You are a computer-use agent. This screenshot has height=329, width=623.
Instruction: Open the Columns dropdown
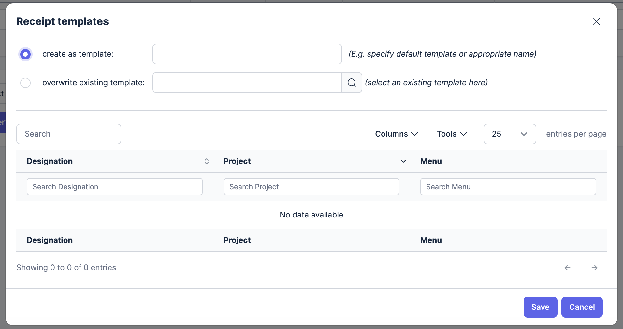pyautogui.click(x=396, y=134)
